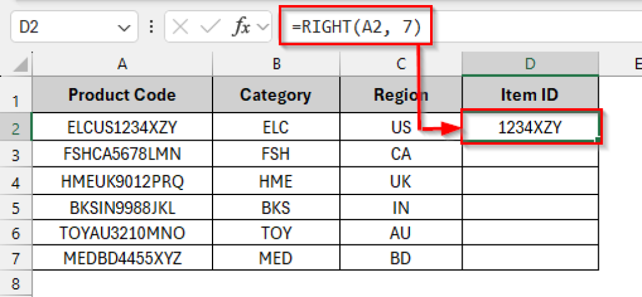
Task: Select column B header
Action: pyautogui.click(x=275, y=63)
